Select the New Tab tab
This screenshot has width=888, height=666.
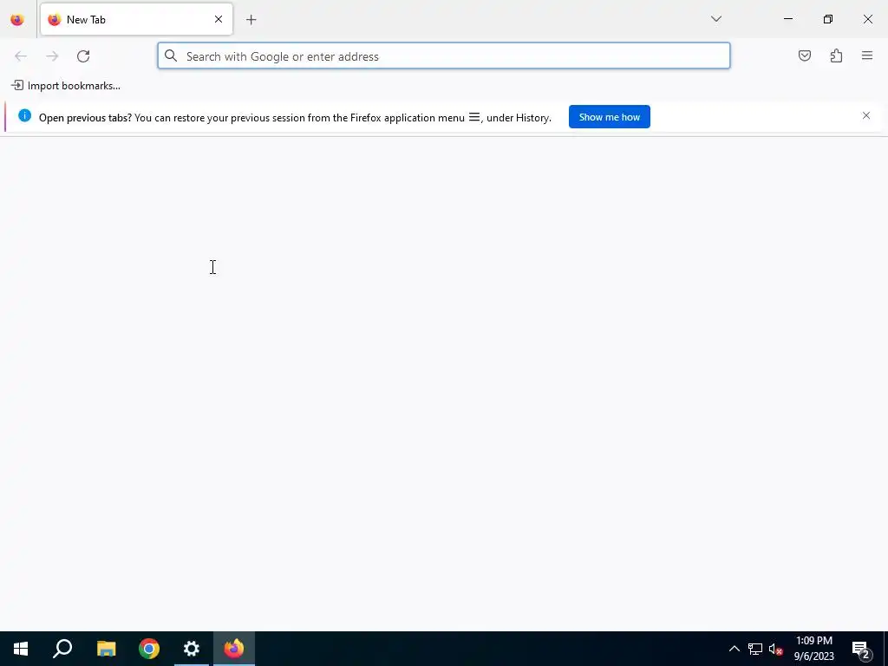(x=136, y=20)
